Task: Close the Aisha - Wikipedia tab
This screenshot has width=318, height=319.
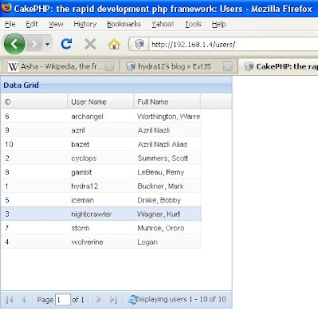Action: click(x=109, y=67)
